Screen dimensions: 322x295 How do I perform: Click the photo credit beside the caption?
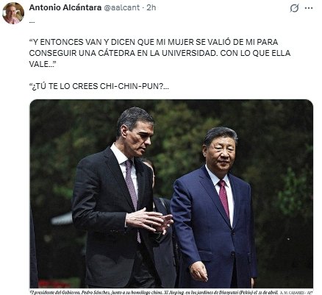[296, 293]
